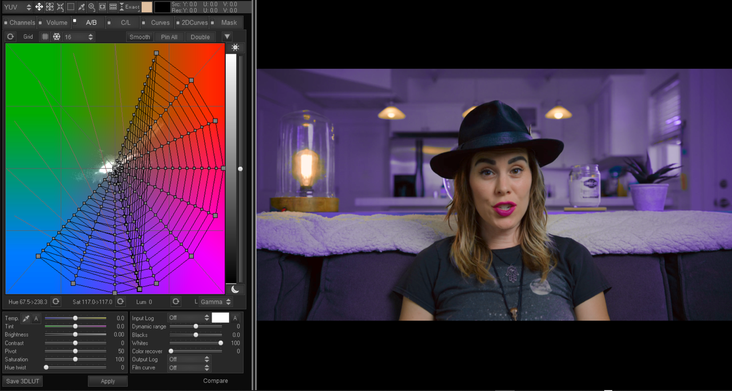Screen dimensions: 732x391
Task: Enable the Channels toggle
Action: (6, 23)
